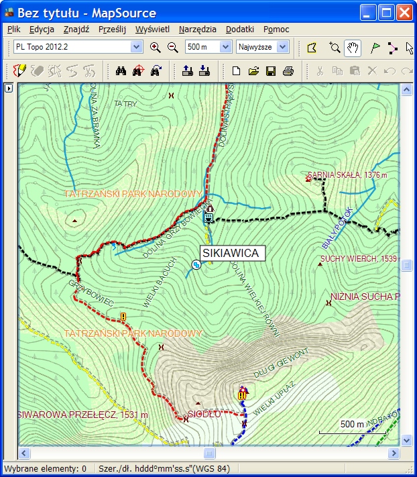This screenshot has width=417, height=477.
Task: Open the Najwyższe detail level dropdown
Action: point(282,47)
